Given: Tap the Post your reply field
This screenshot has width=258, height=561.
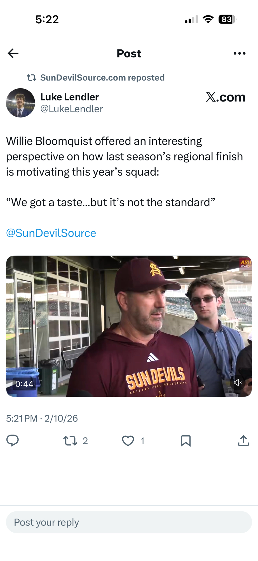Looking at the screenshot, I should tap(129, 522).
